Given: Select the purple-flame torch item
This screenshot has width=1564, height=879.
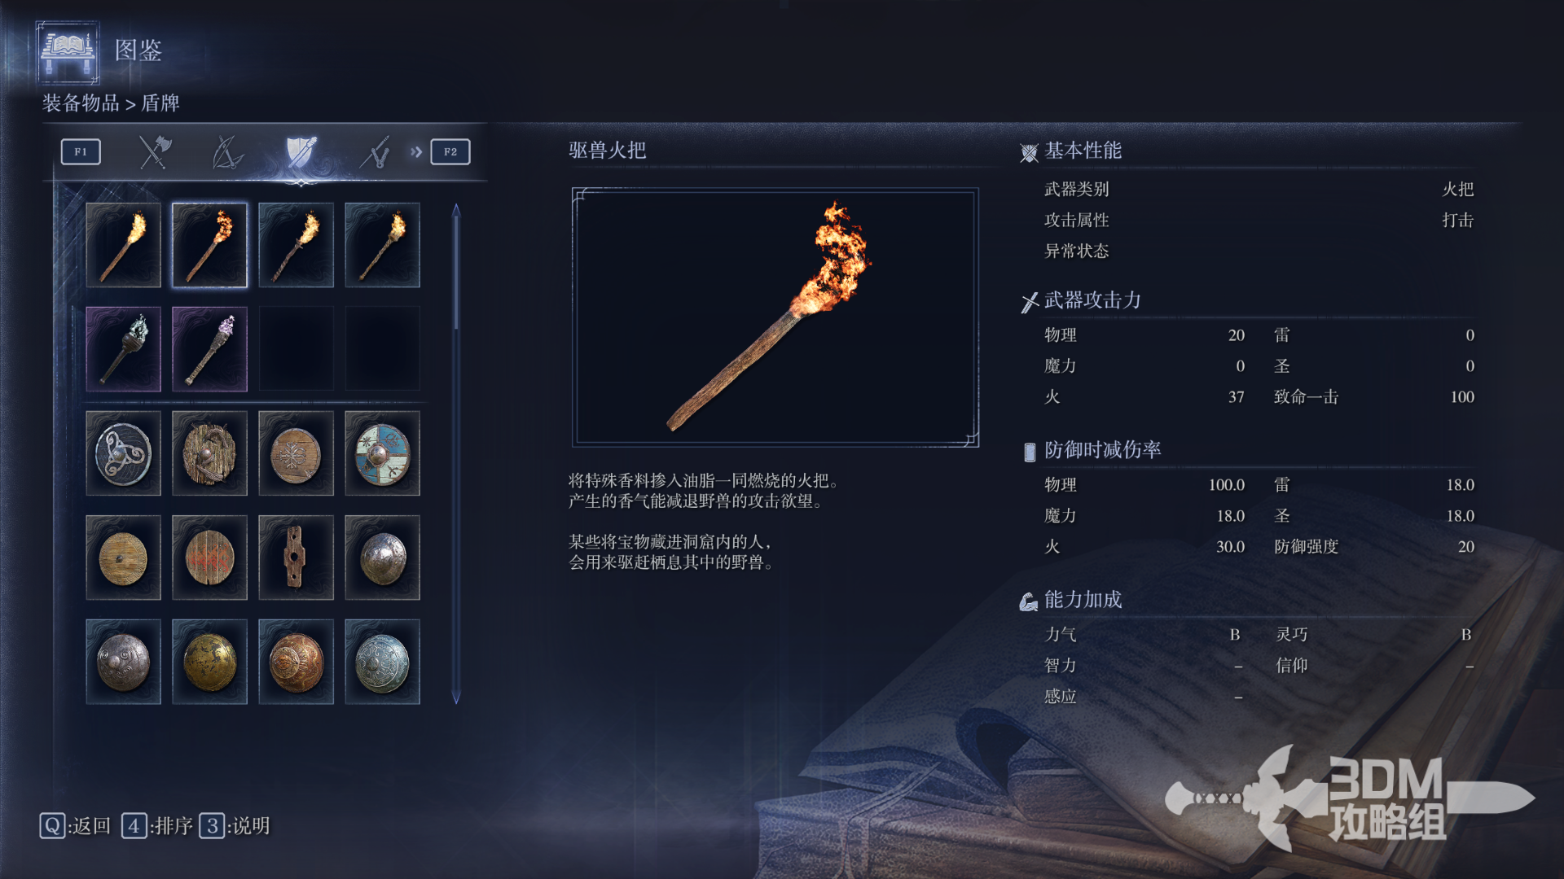Looking at the screenshot, I should (209, 349).
